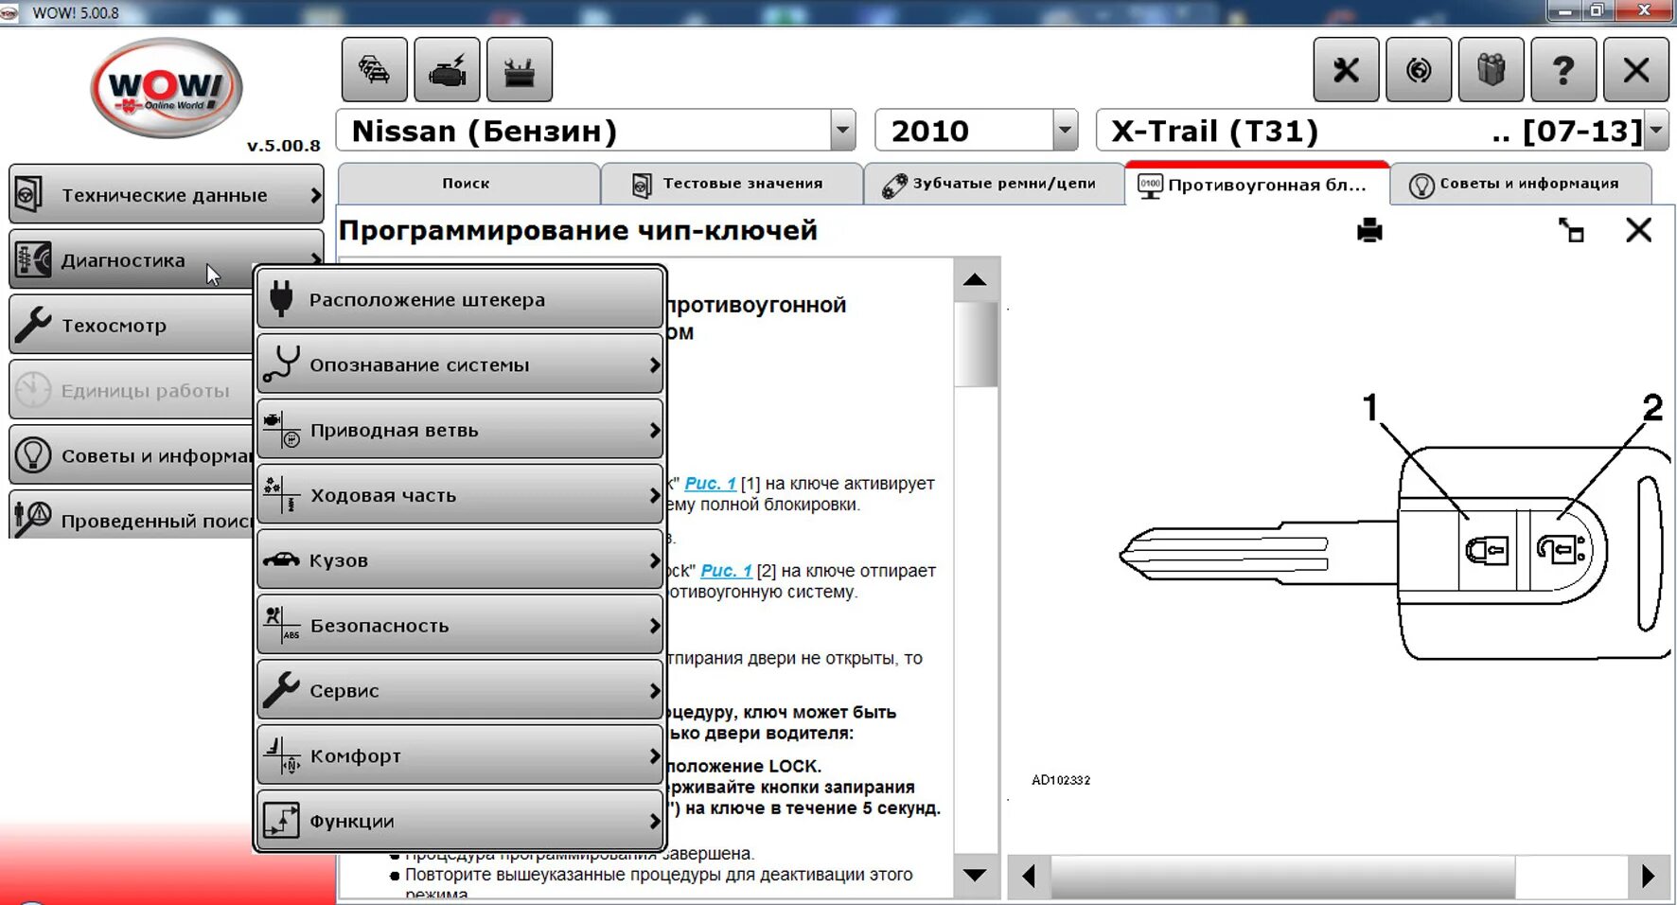
Task: Open Технические данные section
Action: [167, 194]
